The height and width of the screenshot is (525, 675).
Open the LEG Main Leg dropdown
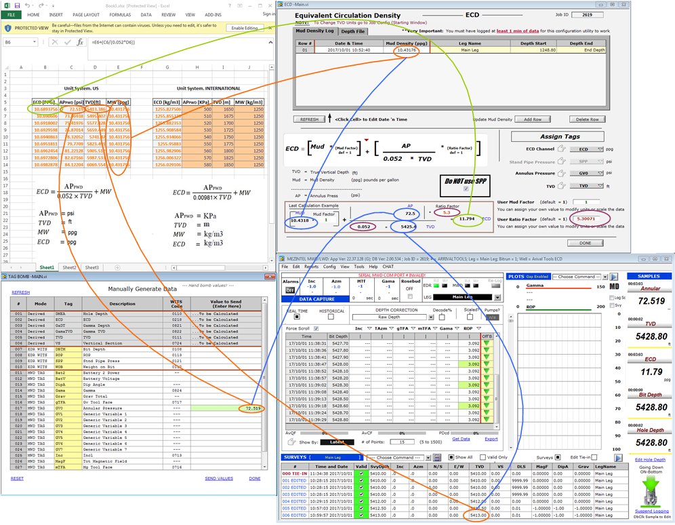[497, 297]
